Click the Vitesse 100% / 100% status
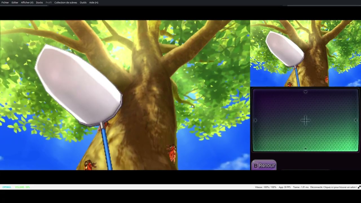 (x=266, y=187)
